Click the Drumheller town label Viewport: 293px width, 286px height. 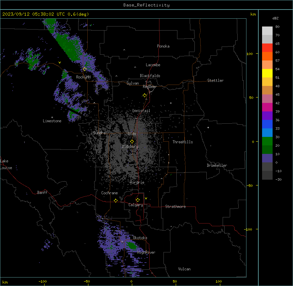pyautogui.click(x=217, y=165)
